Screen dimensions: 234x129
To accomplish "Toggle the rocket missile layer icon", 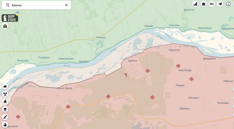I will pyautogui.click(x=5, y=117).
